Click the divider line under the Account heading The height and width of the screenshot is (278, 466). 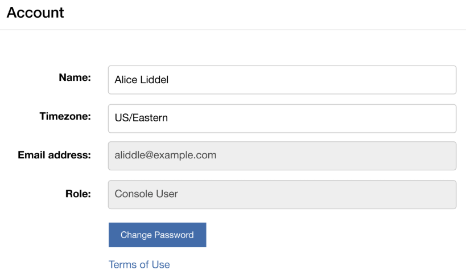coord(233,30)
